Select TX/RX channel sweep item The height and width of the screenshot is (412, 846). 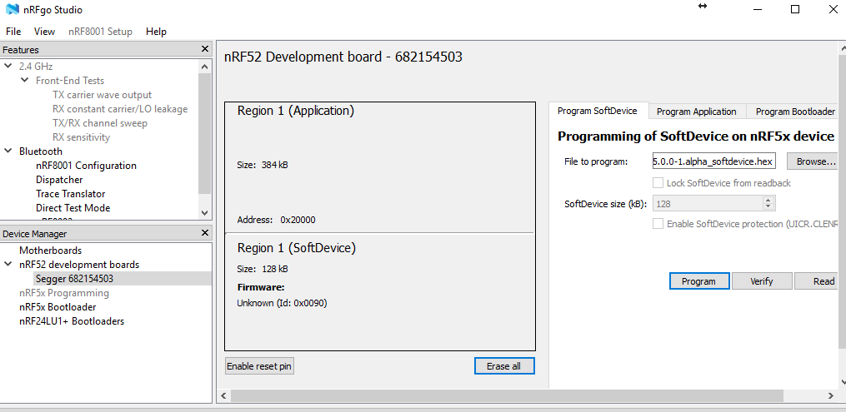[100, 123]
